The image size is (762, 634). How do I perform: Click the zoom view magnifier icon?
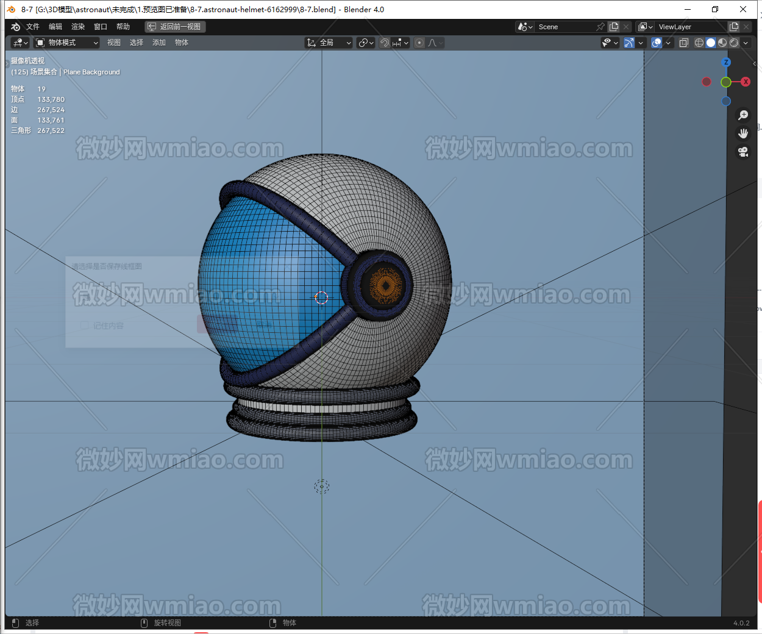743,115
